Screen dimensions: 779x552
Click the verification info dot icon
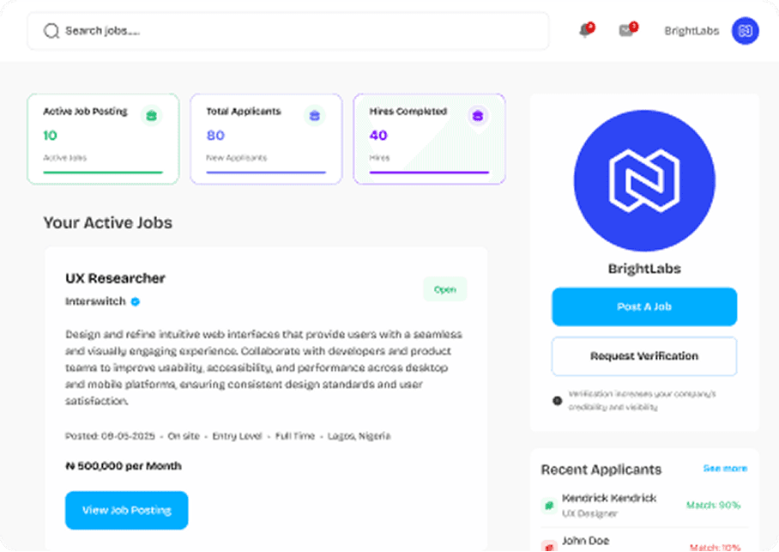tap(557, 400)
